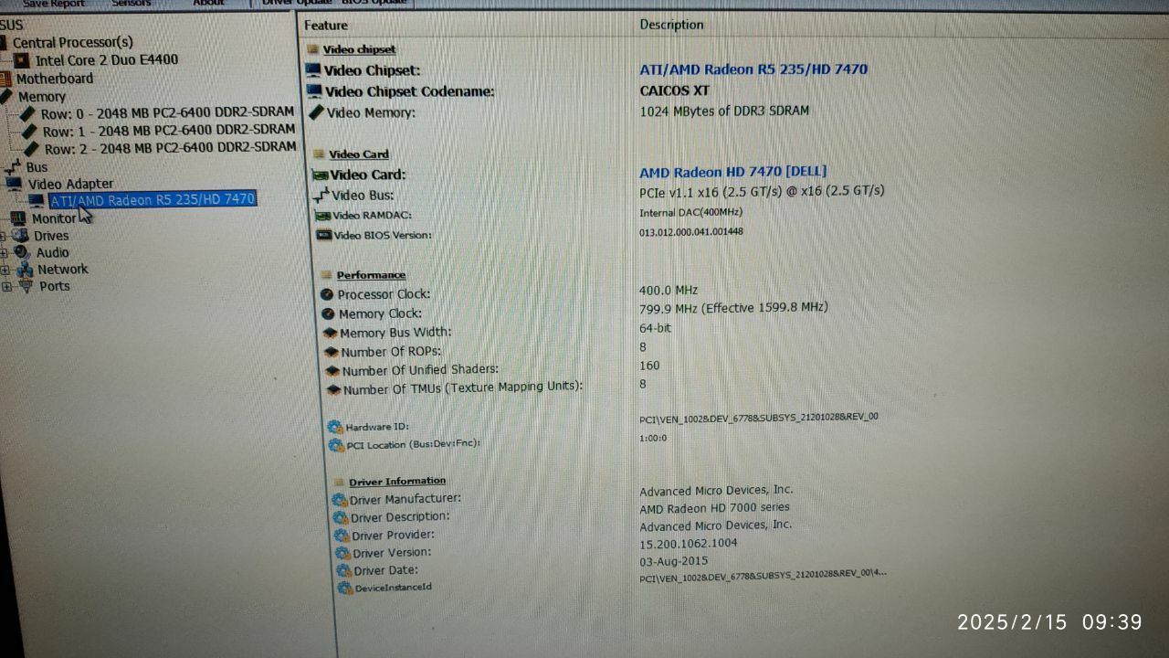The image size is (1169, 658).
Task: Expand the Ports tree node
Action: click(7, 287)
